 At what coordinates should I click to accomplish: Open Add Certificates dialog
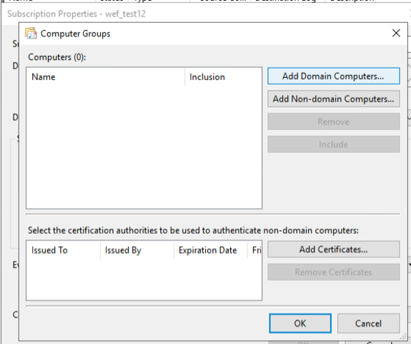click(333, 250)
